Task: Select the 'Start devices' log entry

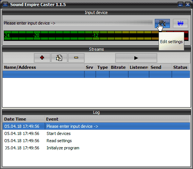Action: 96,133
